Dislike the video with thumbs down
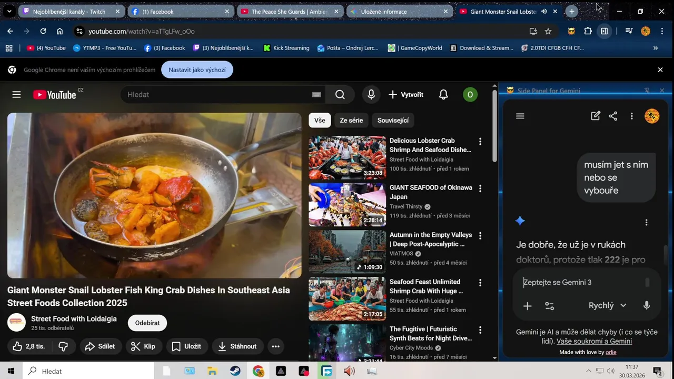 tap(63, 346)
